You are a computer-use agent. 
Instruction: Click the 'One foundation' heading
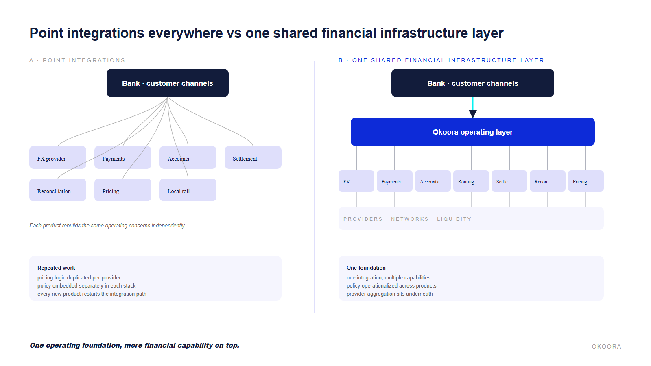pyautogui.click(x=366, y=268)
